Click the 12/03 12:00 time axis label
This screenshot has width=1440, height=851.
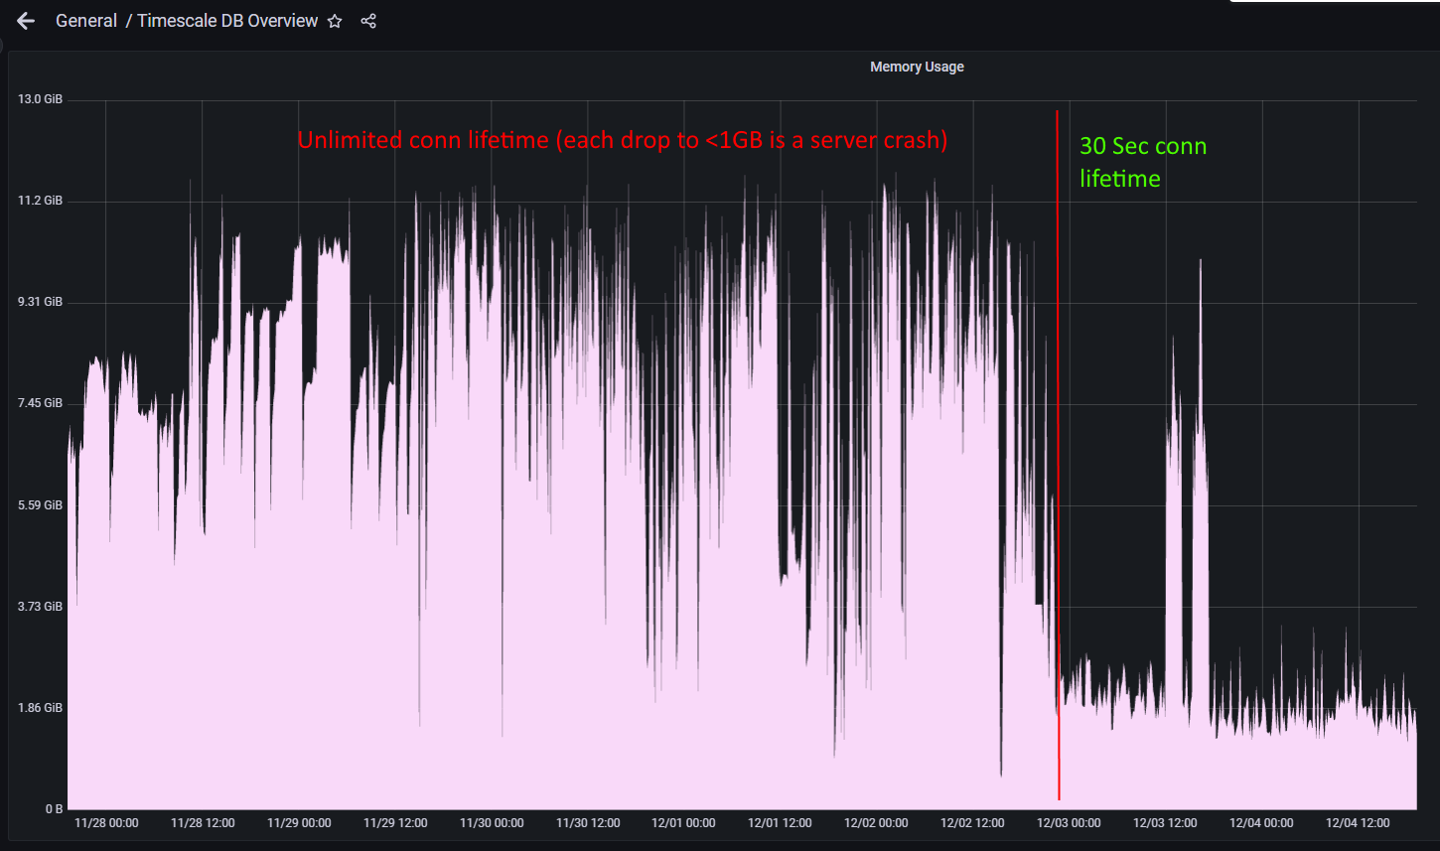pyautogui.click(x=1165, y=823)
